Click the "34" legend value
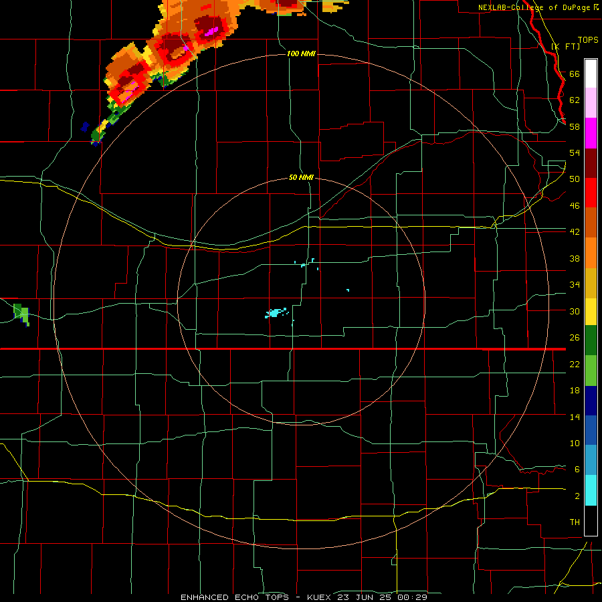Screen dimensions: 602x602 [575, 285]
